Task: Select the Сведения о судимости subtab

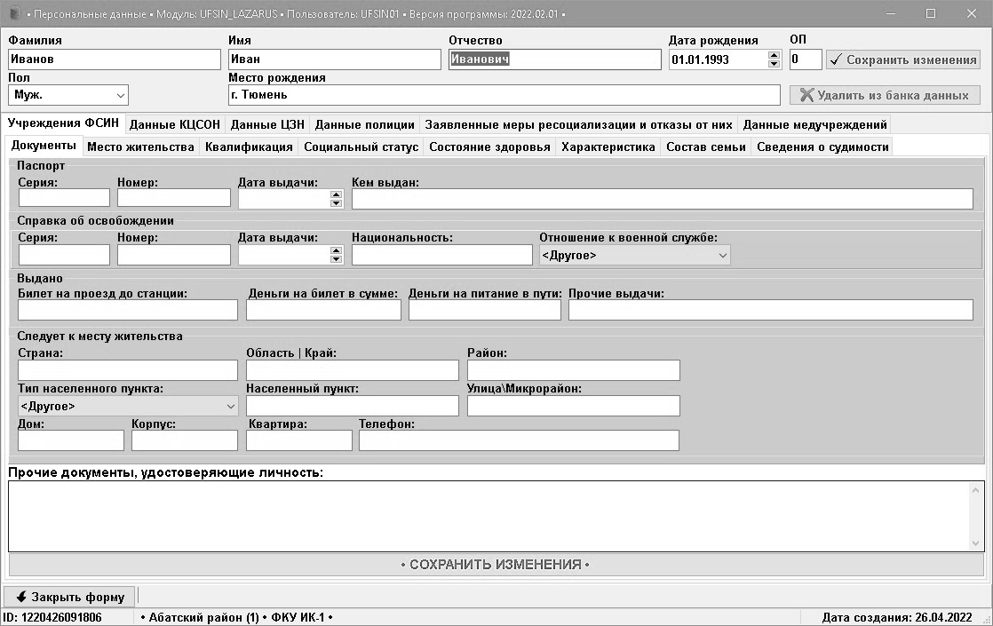Action: pyautogui.click(x=822, y=147)
